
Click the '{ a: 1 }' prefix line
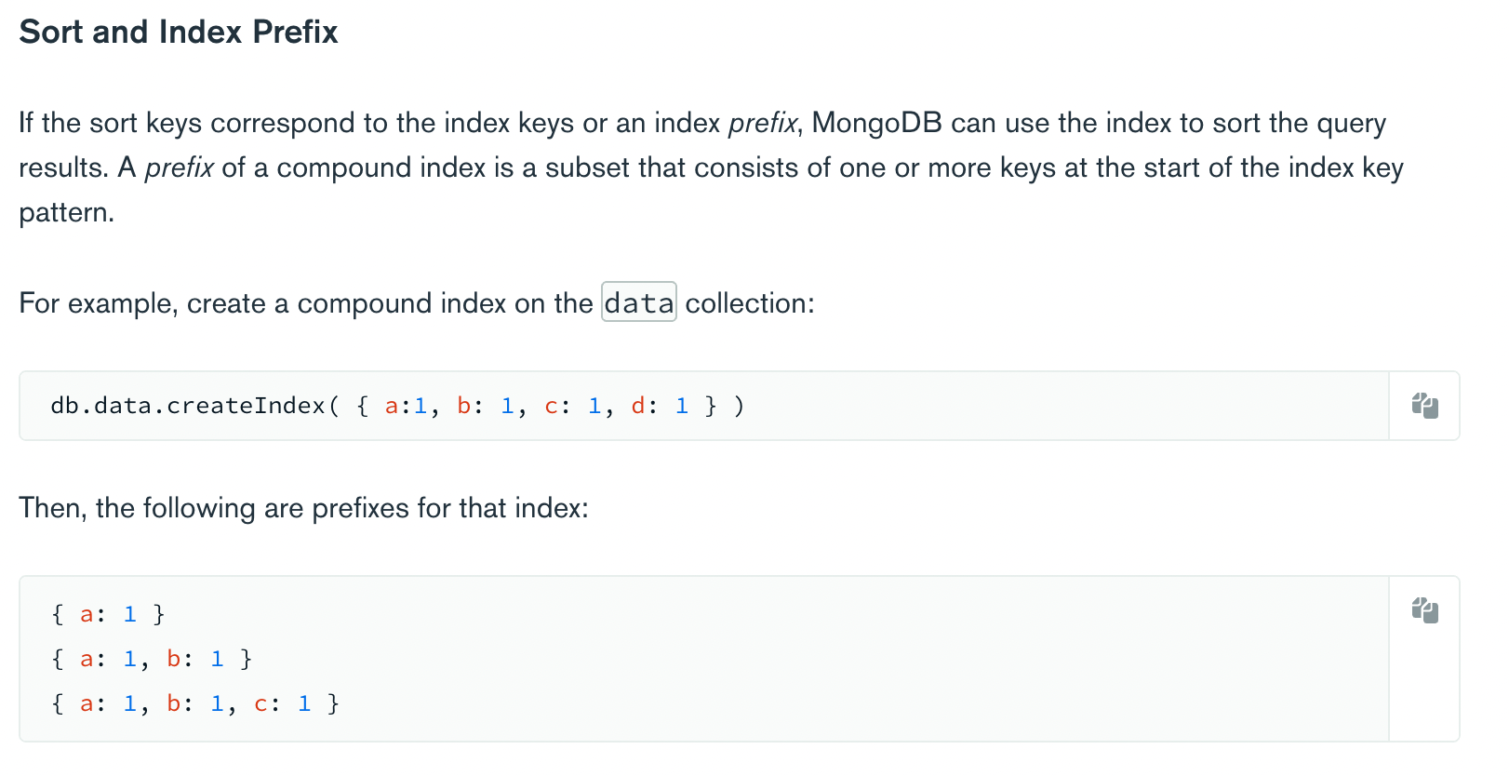[x=109, y=614]
